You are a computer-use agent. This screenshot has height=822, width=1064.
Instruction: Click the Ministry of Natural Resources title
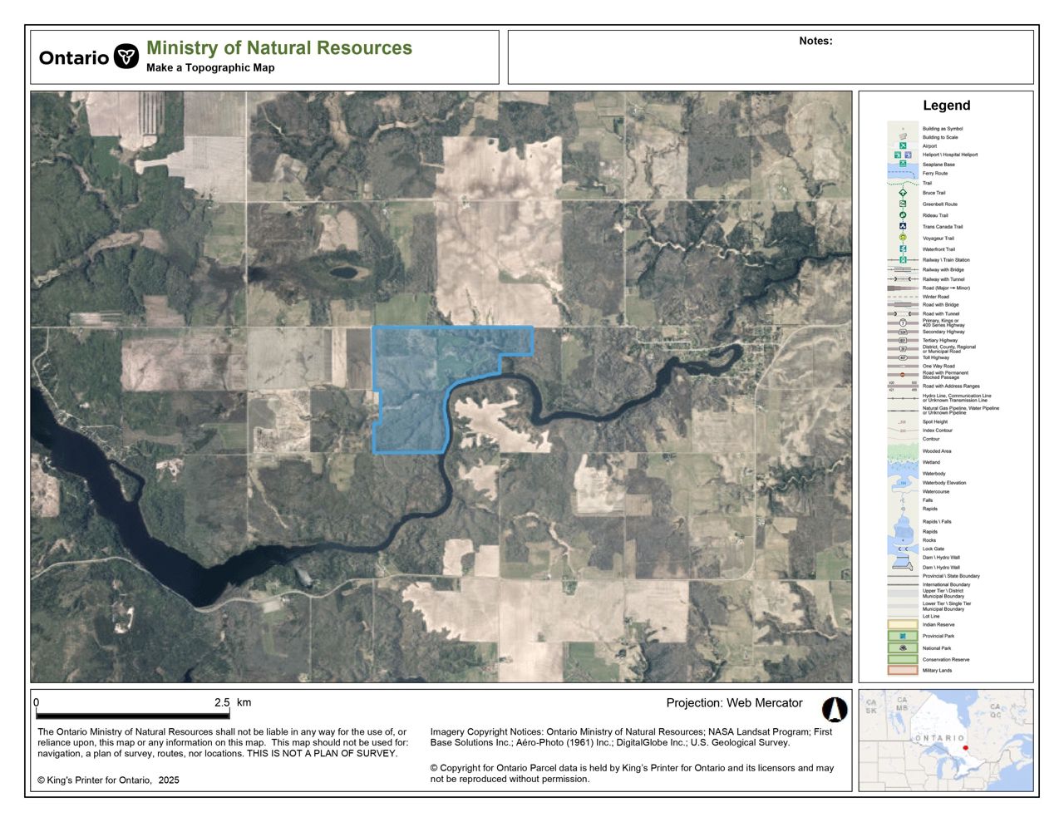pyautogui.click(x=279, y=48)
